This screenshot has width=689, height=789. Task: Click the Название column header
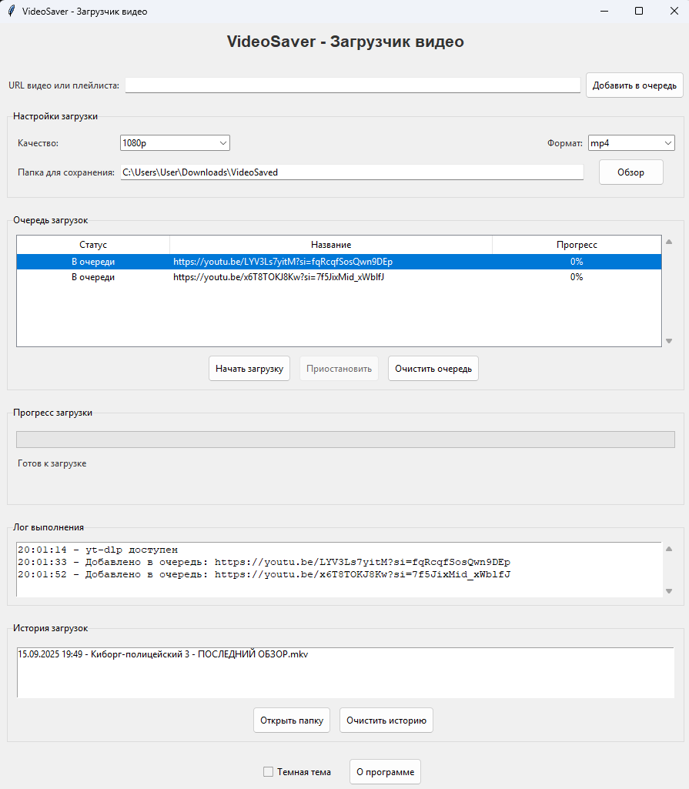[x=331, y=245]
